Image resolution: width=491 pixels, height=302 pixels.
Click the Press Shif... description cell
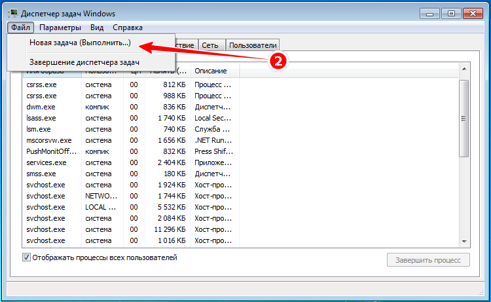pos(214,151)
